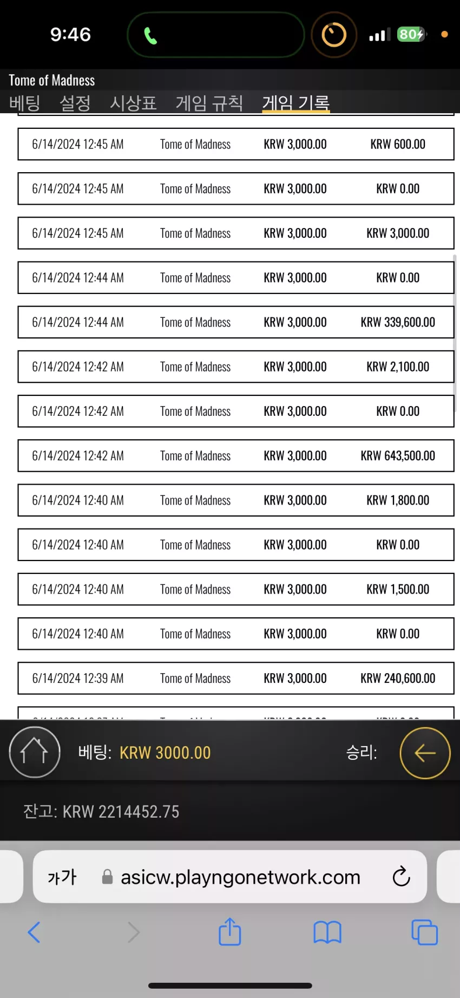Screen dimensions: 460x998
Task: Open the 게임 규칙 rules tab
Action: tap(209, 103)
